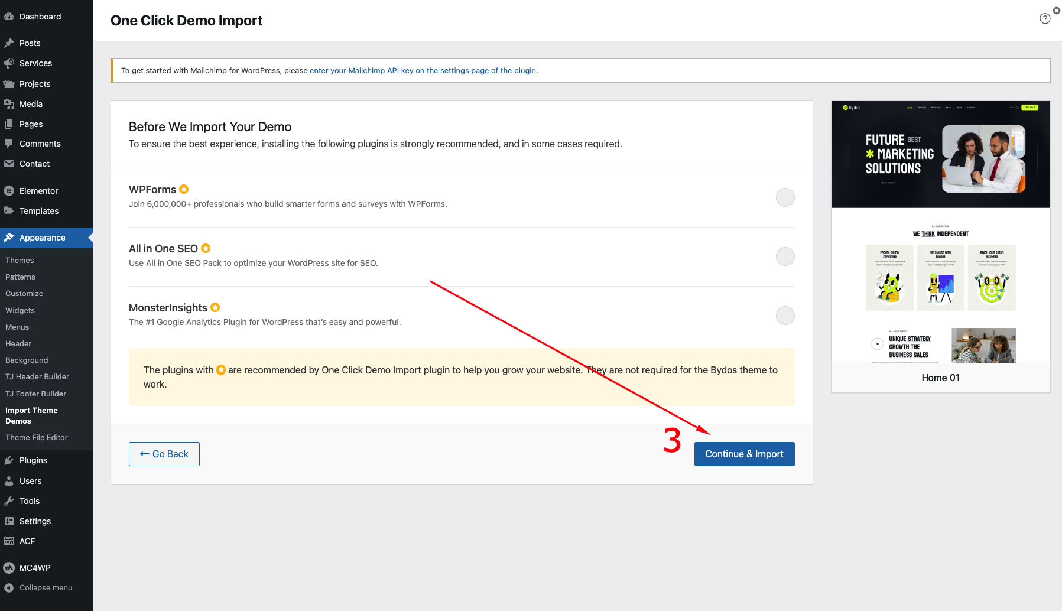Click the Dashboard gauge icon

coord(9,17)
